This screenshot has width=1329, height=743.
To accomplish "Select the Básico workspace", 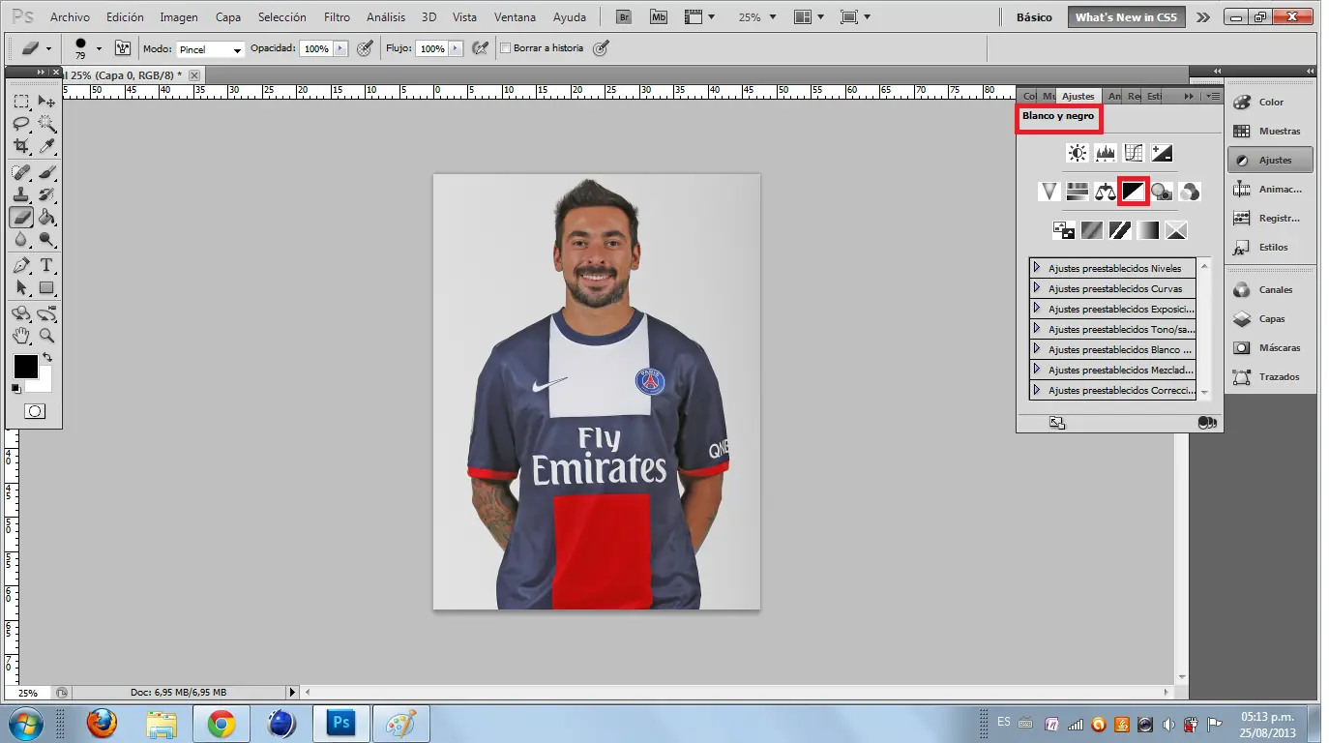I will 1034,17.
